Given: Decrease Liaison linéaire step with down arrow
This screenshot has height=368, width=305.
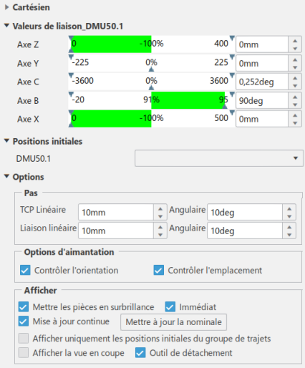Looking at the screenshot, I should point(160,235).
